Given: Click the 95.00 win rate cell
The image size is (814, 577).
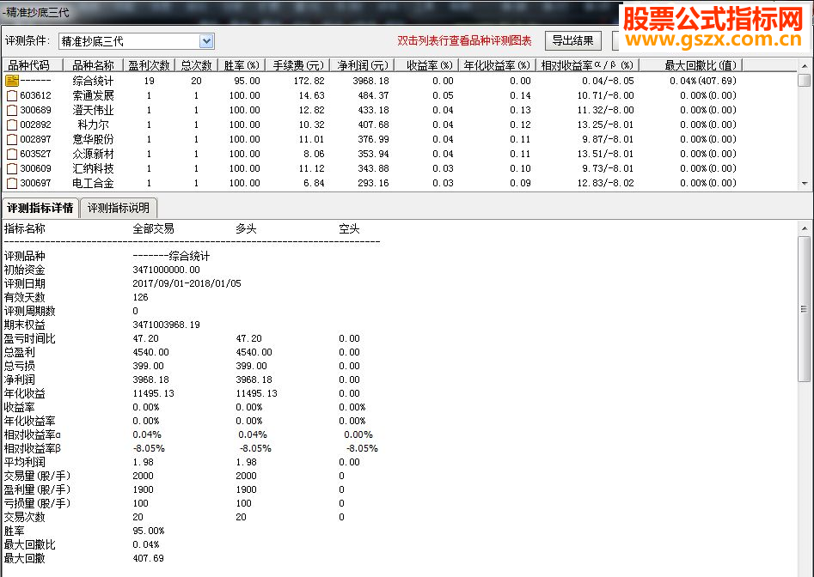Looking at the screenshot, I should click(x=247, y=81).
